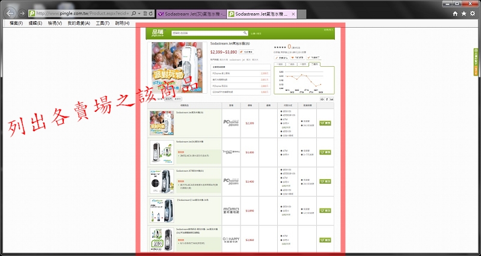The image size is (481, 256).
Task: Open the 編輯(E) menu
Action: [x=35, y=23]
